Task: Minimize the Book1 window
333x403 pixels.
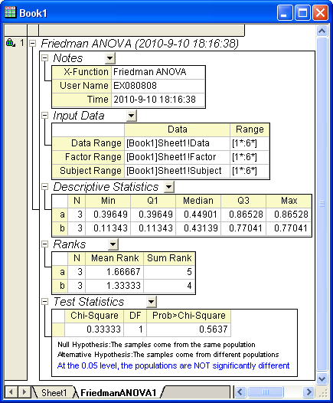Action: (x=285, y=12)
